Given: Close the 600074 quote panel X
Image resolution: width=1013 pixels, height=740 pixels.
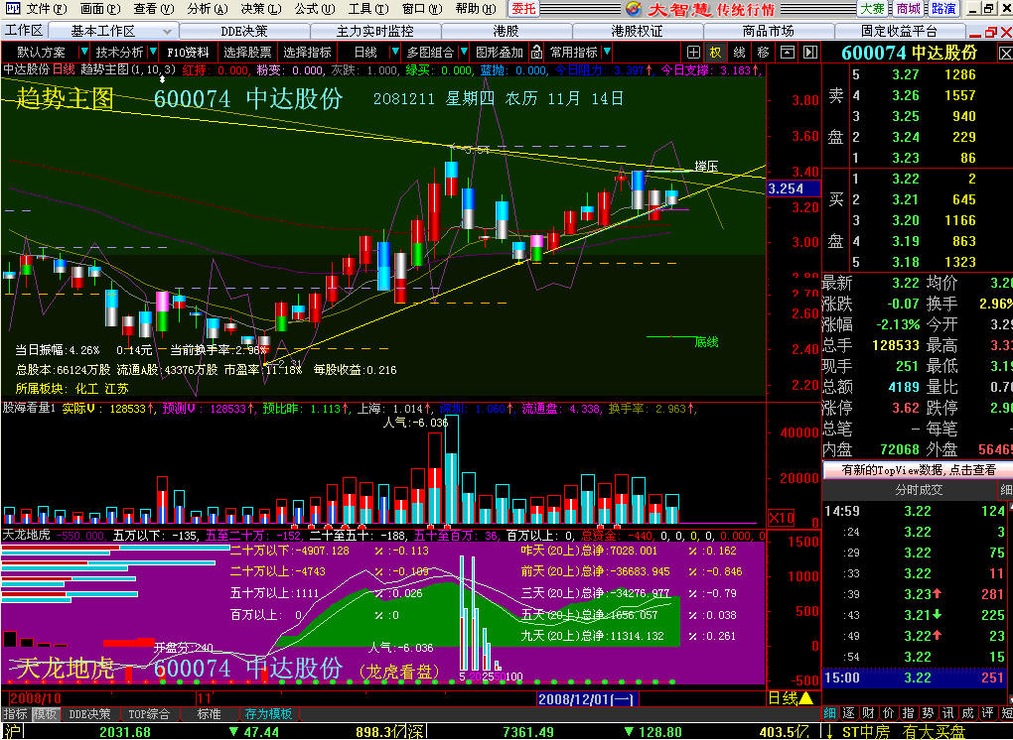Looking at the screenshot, I should 1005,53.
